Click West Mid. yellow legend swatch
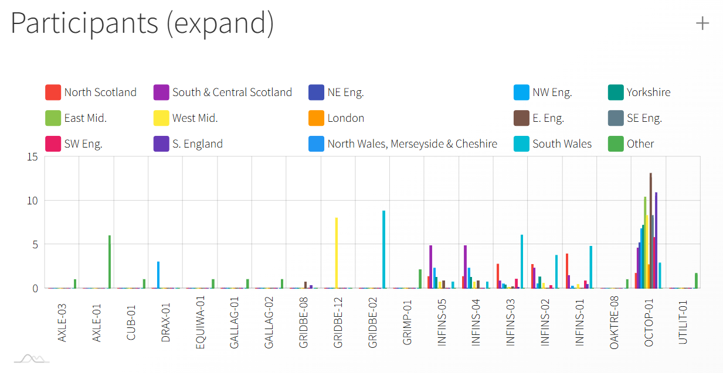The image size is (723, 373). click(x=161, y=118)
